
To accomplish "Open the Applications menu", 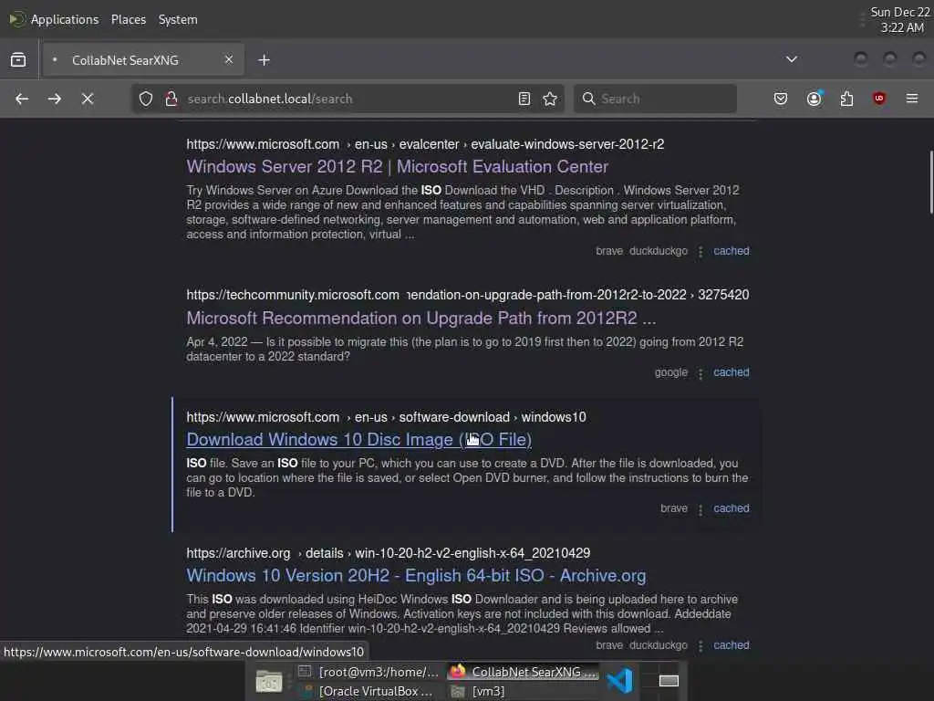I will (x=65, y=20).
